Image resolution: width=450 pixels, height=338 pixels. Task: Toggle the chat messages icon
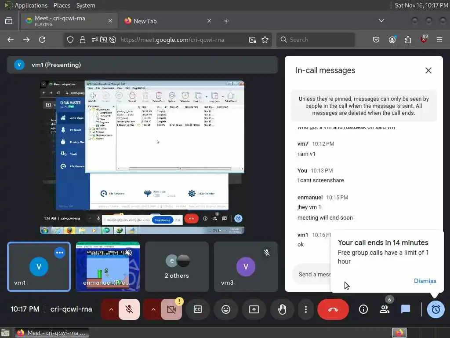[x=406, y=309]
